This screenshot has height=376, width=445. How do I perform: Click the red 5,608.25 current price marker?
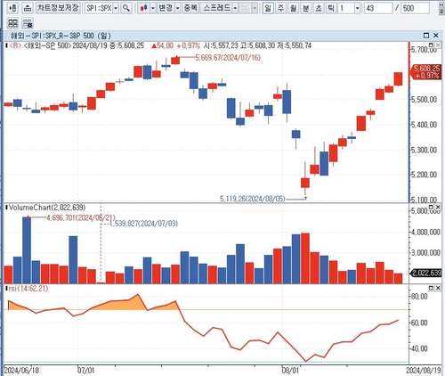[x=426, y=72]
